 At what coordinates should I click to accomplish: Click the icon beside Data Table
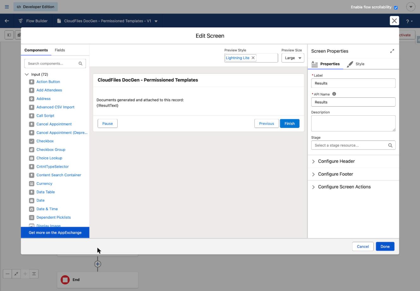coord(32,192)
